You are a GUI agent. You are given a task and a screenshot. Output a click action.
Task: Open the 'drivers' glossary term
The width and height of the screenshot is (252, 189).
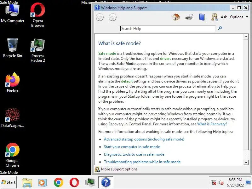coord(166,59)
